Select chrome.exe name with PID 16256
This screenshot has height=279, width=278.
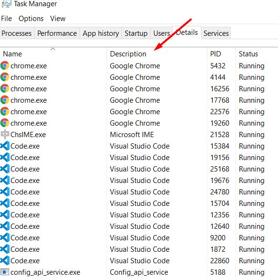[x=29, y=89]
